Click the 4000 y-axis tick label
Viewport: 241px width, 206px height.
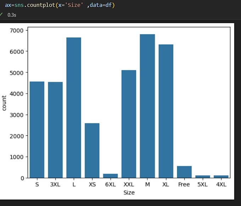tap(17, 94)
